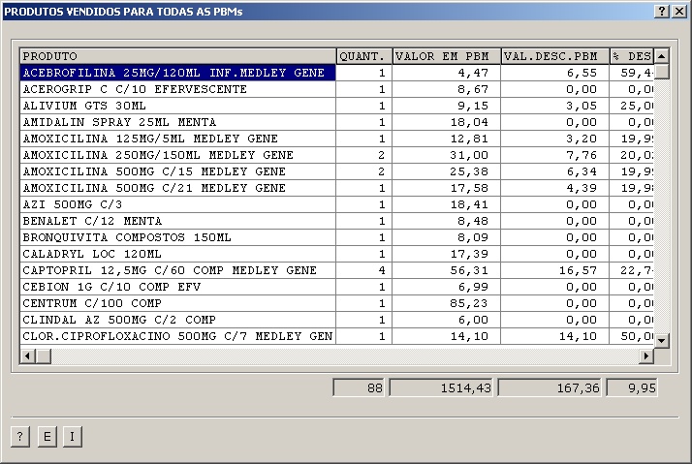Click the percentage field showing 9,95
Screen dimensions: 692x464
(632, 387)
